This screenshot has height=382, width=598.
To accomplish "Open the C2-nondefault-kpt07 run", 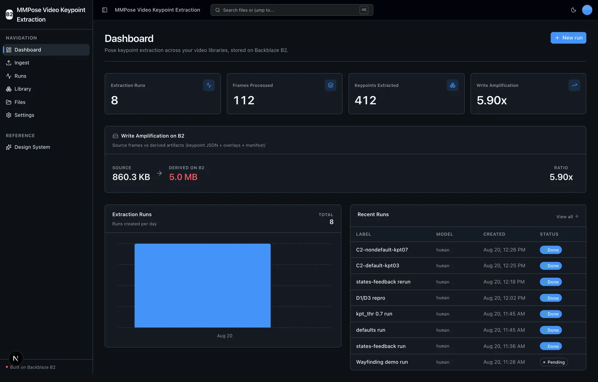I will (468, 250).
